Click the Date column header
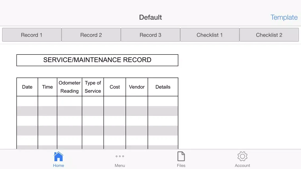 coord(27,87)
